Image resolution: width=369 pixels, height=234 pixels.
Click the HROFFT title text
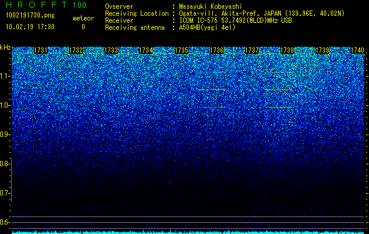(36, 5)
